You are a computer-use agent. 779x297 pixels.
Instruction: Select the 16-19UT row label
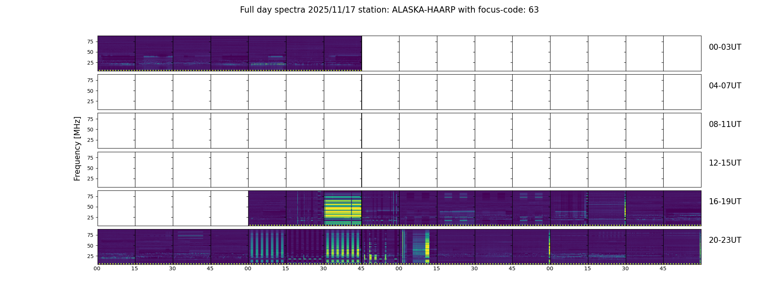tap(725, 202)
